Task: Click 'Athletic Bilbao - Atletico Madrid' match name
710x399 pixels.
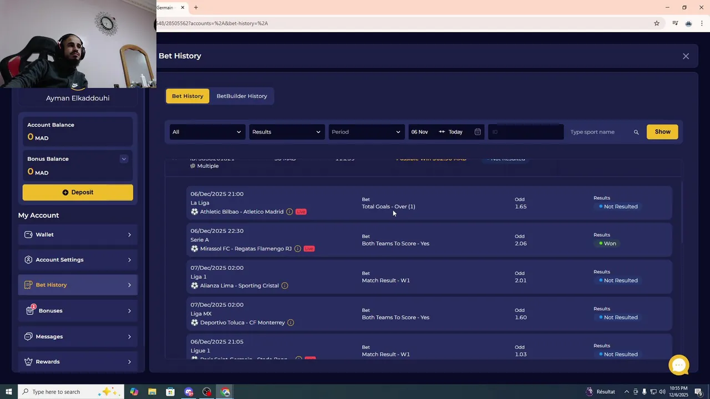Action: 242,212
